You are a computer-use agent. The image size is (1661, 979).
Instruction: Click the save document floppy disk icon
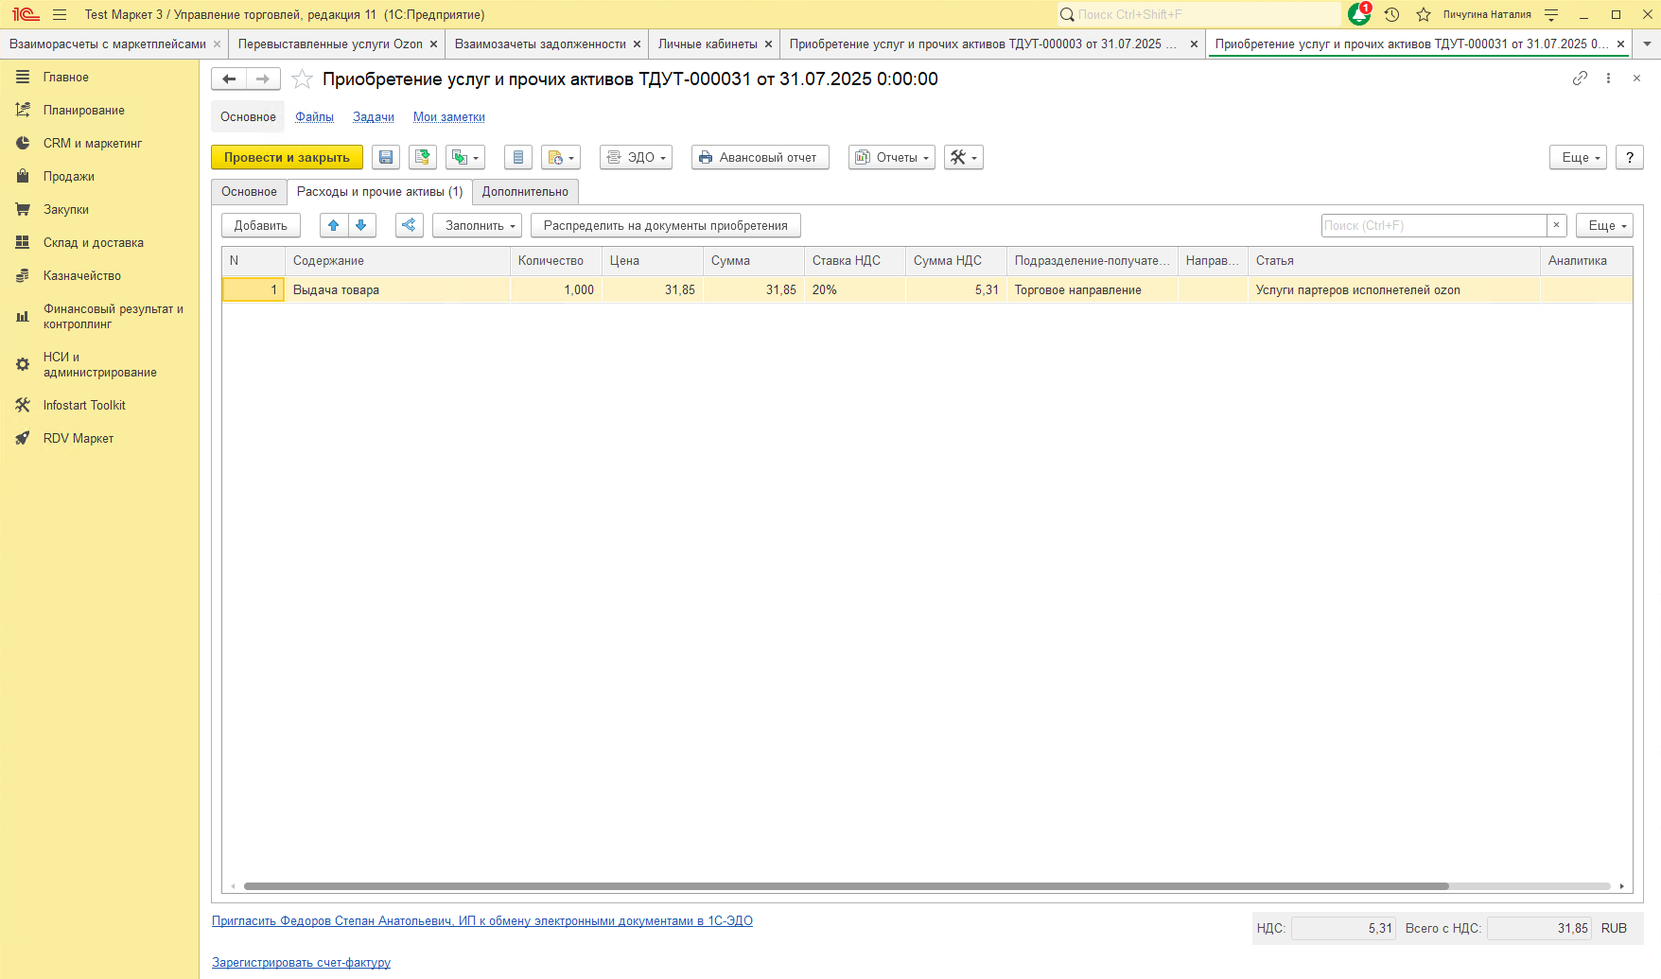(386, 157)
